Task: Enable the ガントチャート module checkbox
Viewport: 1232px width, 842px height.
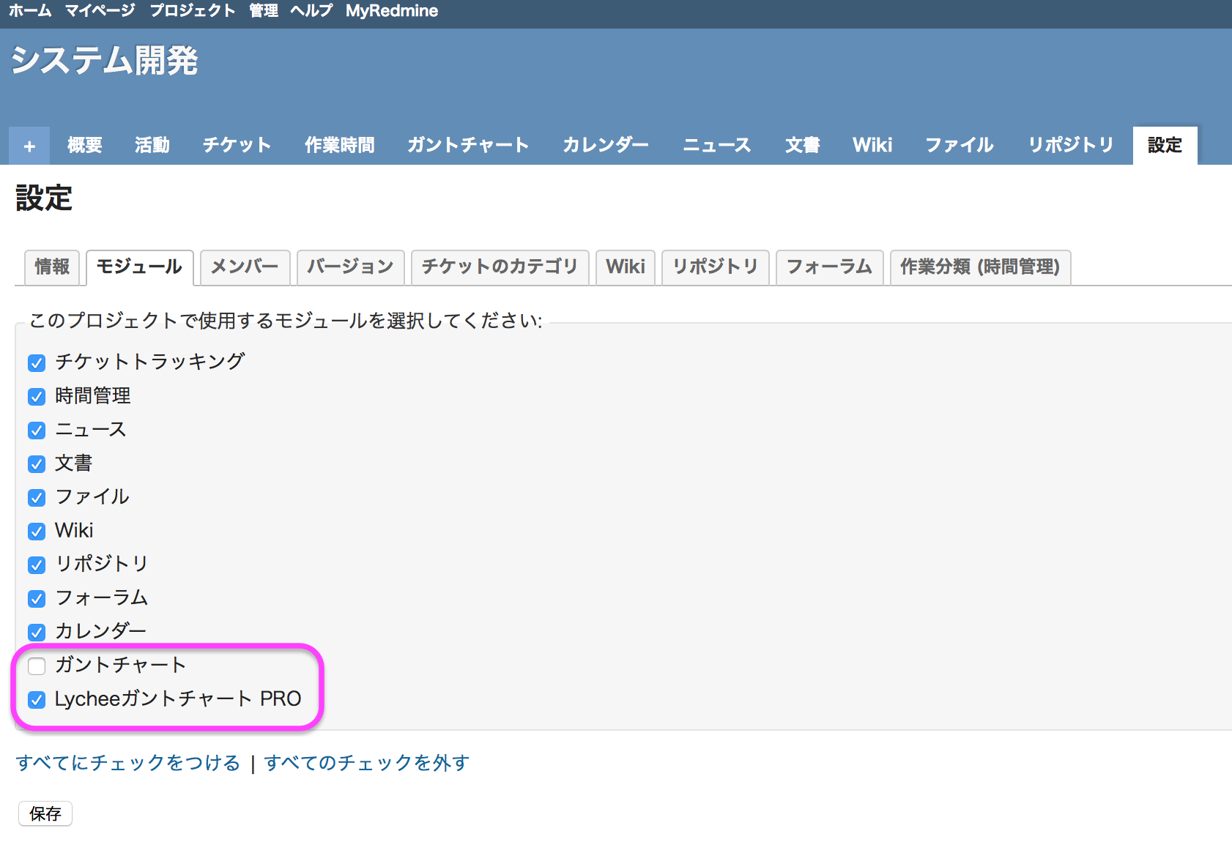Action: 36,666
